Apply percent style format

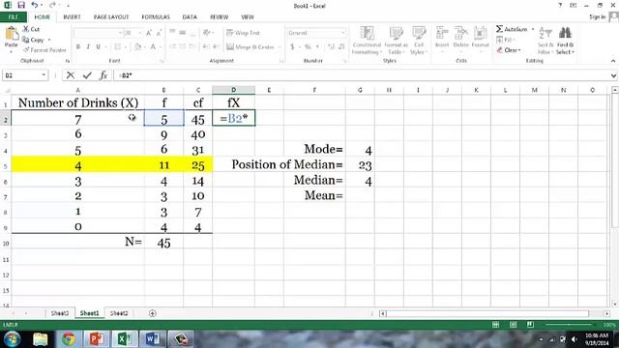tap(308, 47)
